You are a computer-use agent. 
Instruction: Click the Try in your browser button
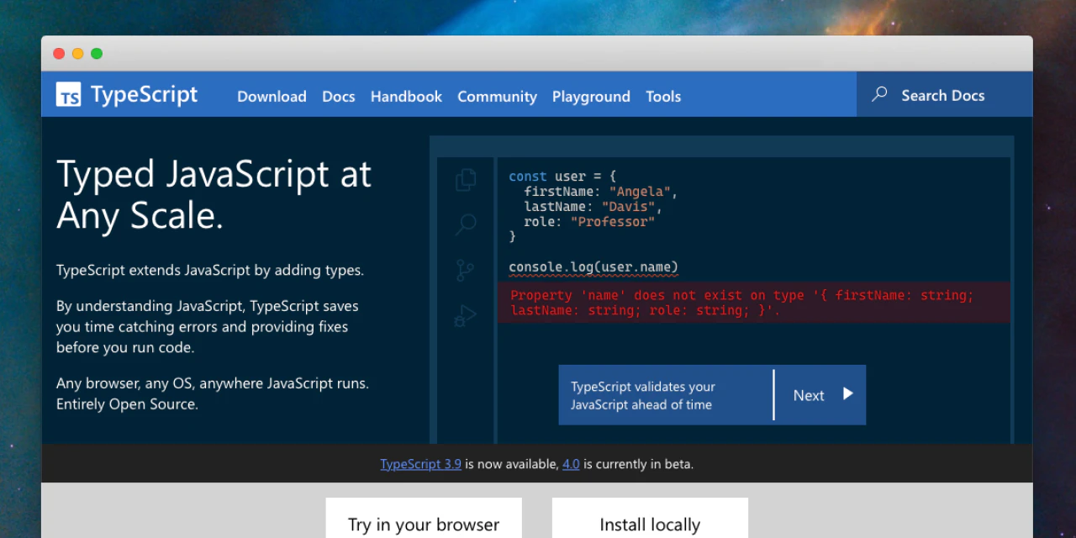(423, 521)
